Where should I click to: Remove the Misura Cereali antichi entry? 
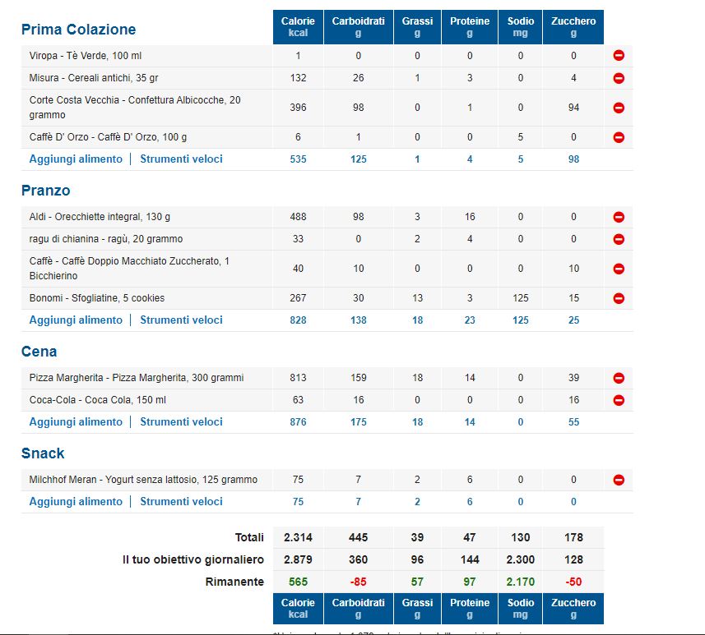pyautogui.click(x=619, y=78)
